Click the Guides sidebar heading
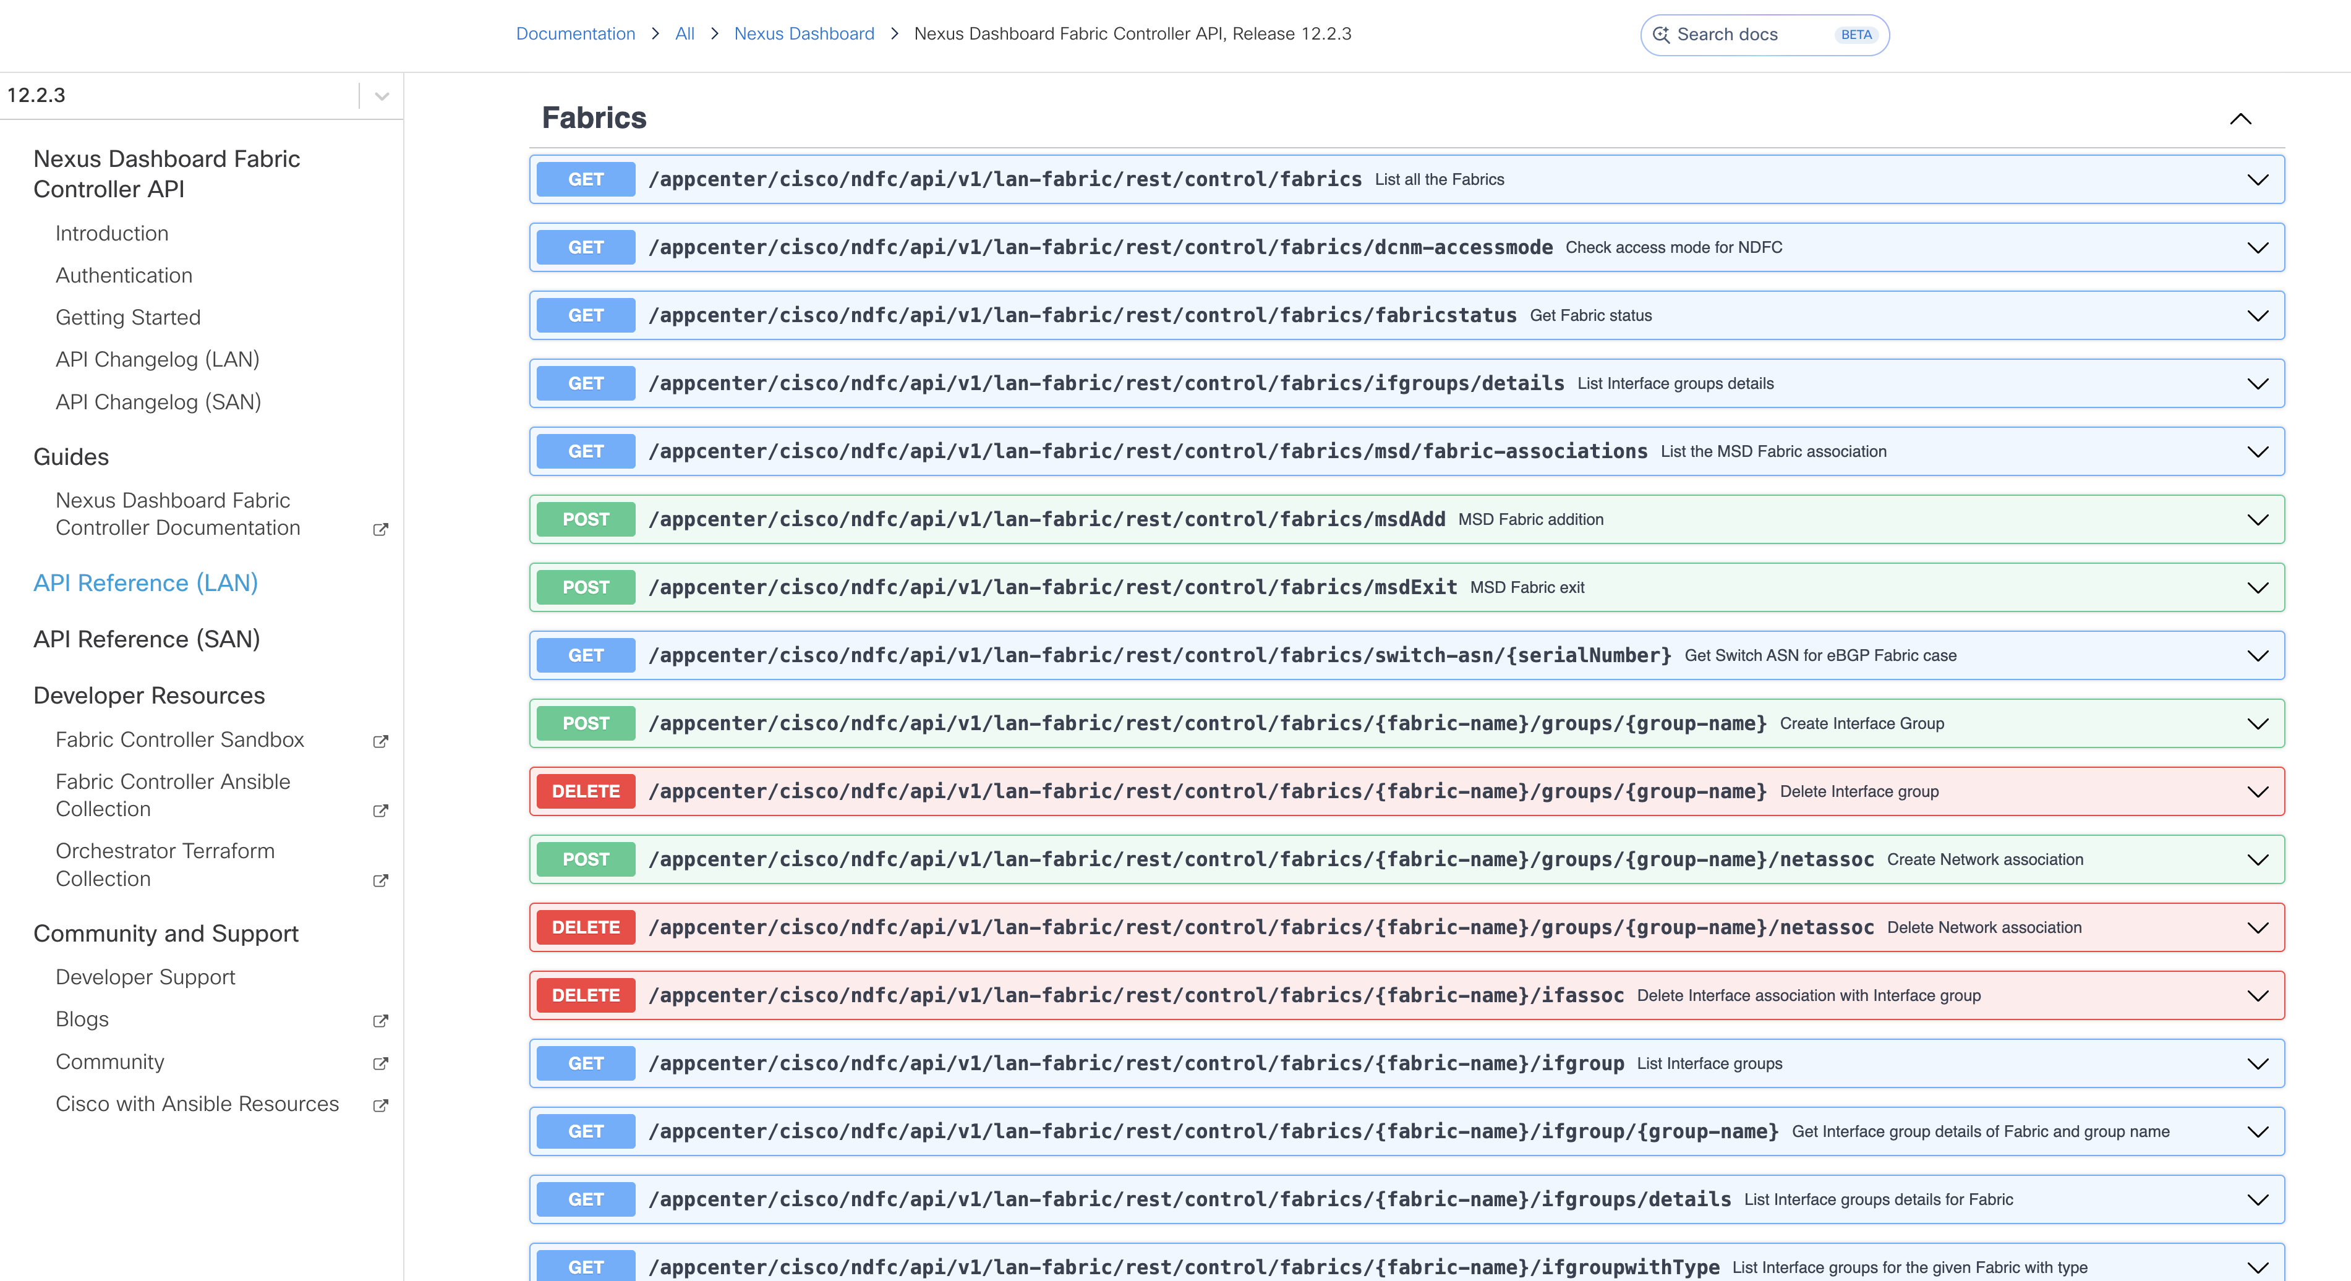This screenshot has height=1281, width=2351. 71,457
